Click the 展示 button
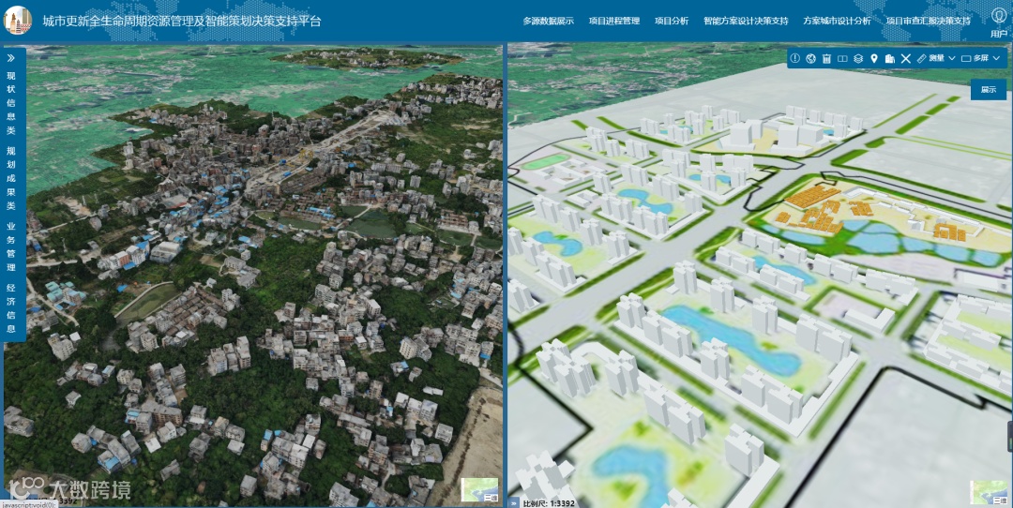The height and width of the screenshot is (508, 1013). pos(988,90)
